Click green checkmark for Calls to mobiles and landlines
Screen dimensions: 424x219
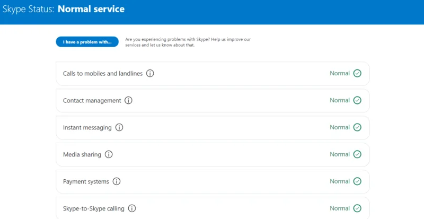357,74
